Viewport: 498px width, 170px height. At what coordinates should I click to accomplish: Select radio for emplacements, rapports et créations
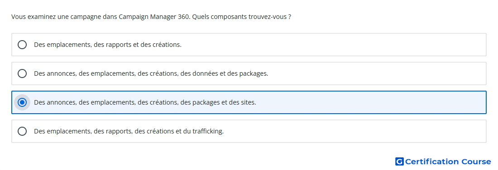click(22, 45)
